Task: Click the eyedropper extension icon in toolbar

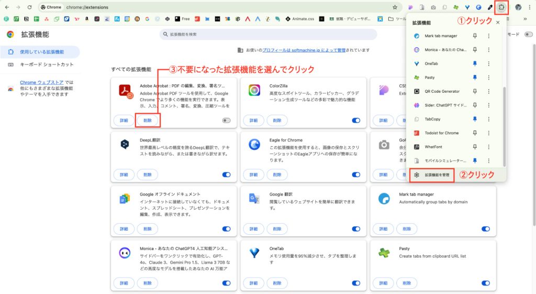Action: 490,7
